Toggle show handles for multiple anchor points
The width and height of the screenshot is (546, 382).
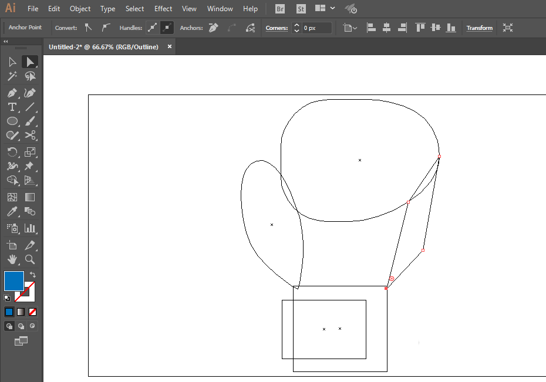pos(152,28)
